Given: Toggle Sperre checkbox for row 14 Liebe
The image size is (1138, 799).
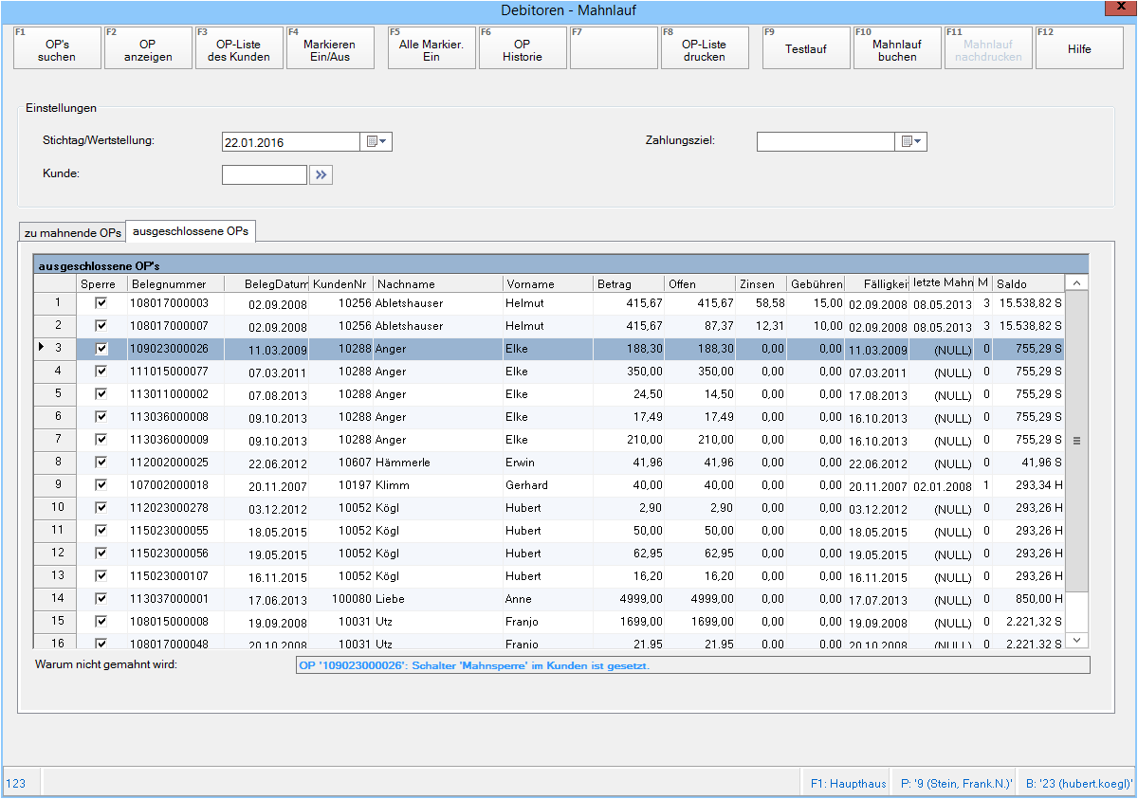Looking at the screenshot, I should (x=101, y=599).
